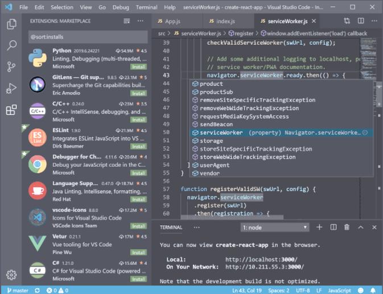This screenshot has height=294, width=383.
Task: Click the split editor icon
Action: coord(360,21)
